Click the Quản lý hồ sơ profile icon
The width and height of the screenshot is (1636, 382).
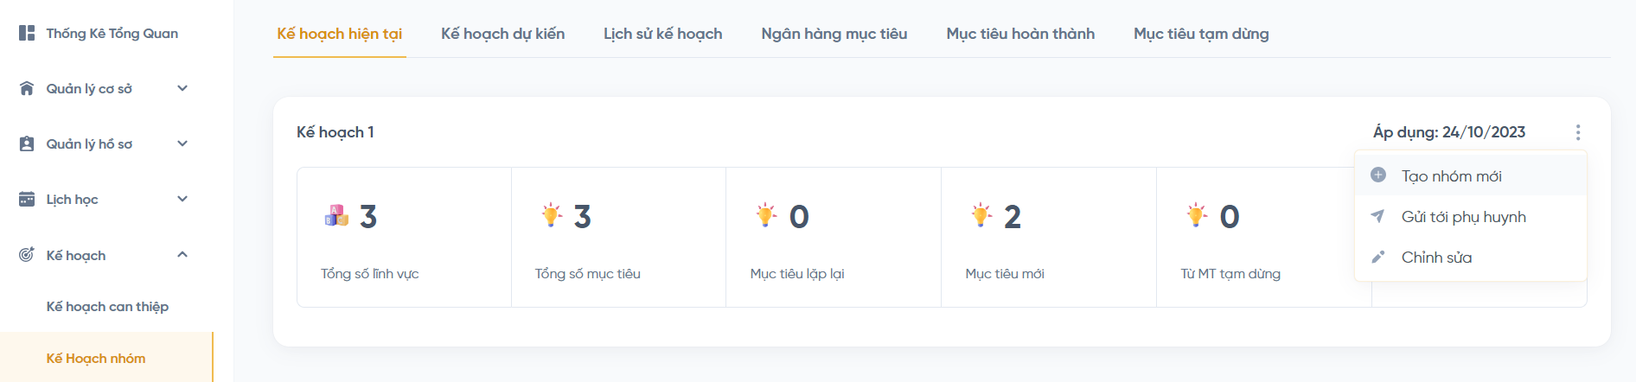point(27,143)
